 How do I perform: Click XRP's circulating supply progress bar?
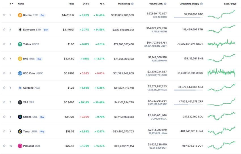(189, 104)
